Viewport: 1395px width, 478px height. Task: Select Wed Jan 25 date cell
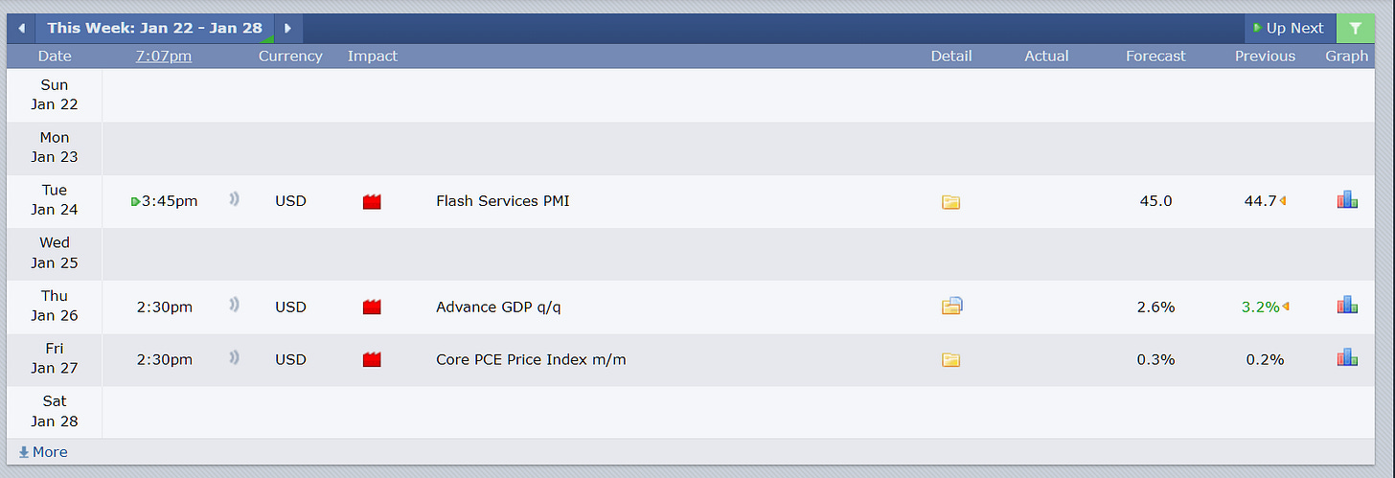coord(55,253)
